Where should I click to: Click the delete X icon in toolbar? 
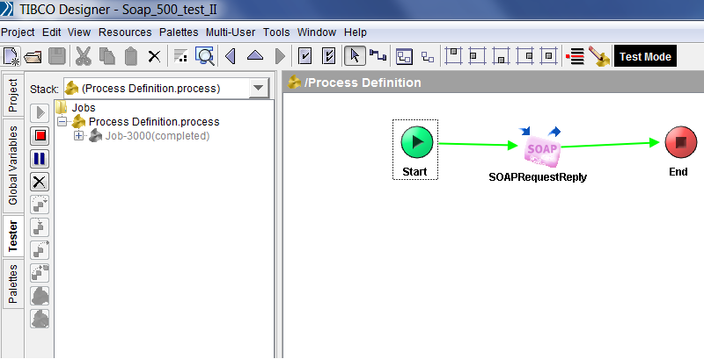(x=154, y=57)
